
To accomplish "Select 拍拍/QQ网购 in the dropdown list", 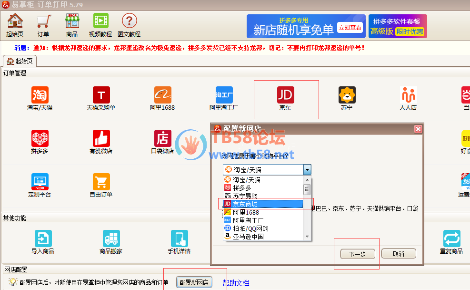I will (x=263, y=228).
